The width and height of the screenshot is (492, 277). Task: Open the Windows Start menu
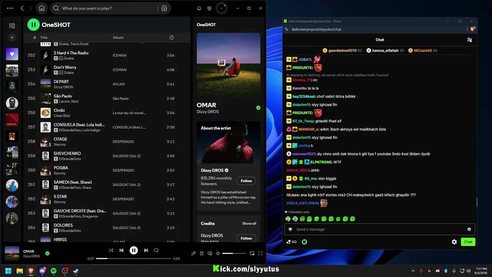tap(8, 271)
